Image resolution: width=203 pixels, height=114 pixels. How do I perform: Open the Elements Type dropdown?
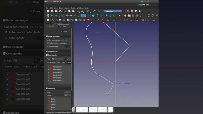[x=68, y=92]
